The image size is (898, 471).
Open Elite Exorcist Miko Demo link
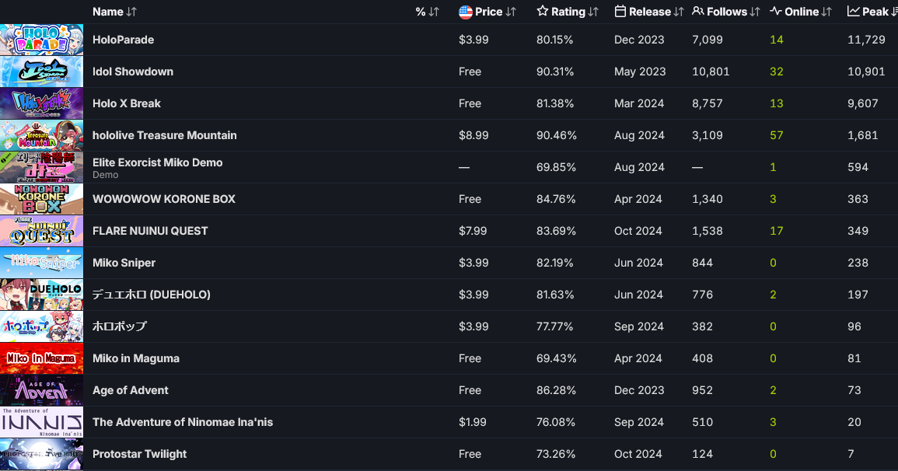point(158,162)
